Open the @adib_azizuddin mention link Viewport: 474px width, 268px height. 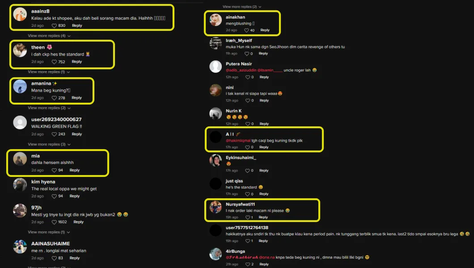(x=241, y=70)
